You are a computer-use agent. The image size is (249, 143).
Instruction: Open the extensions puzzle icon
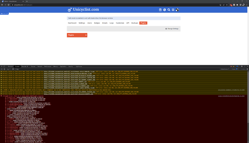237,5
